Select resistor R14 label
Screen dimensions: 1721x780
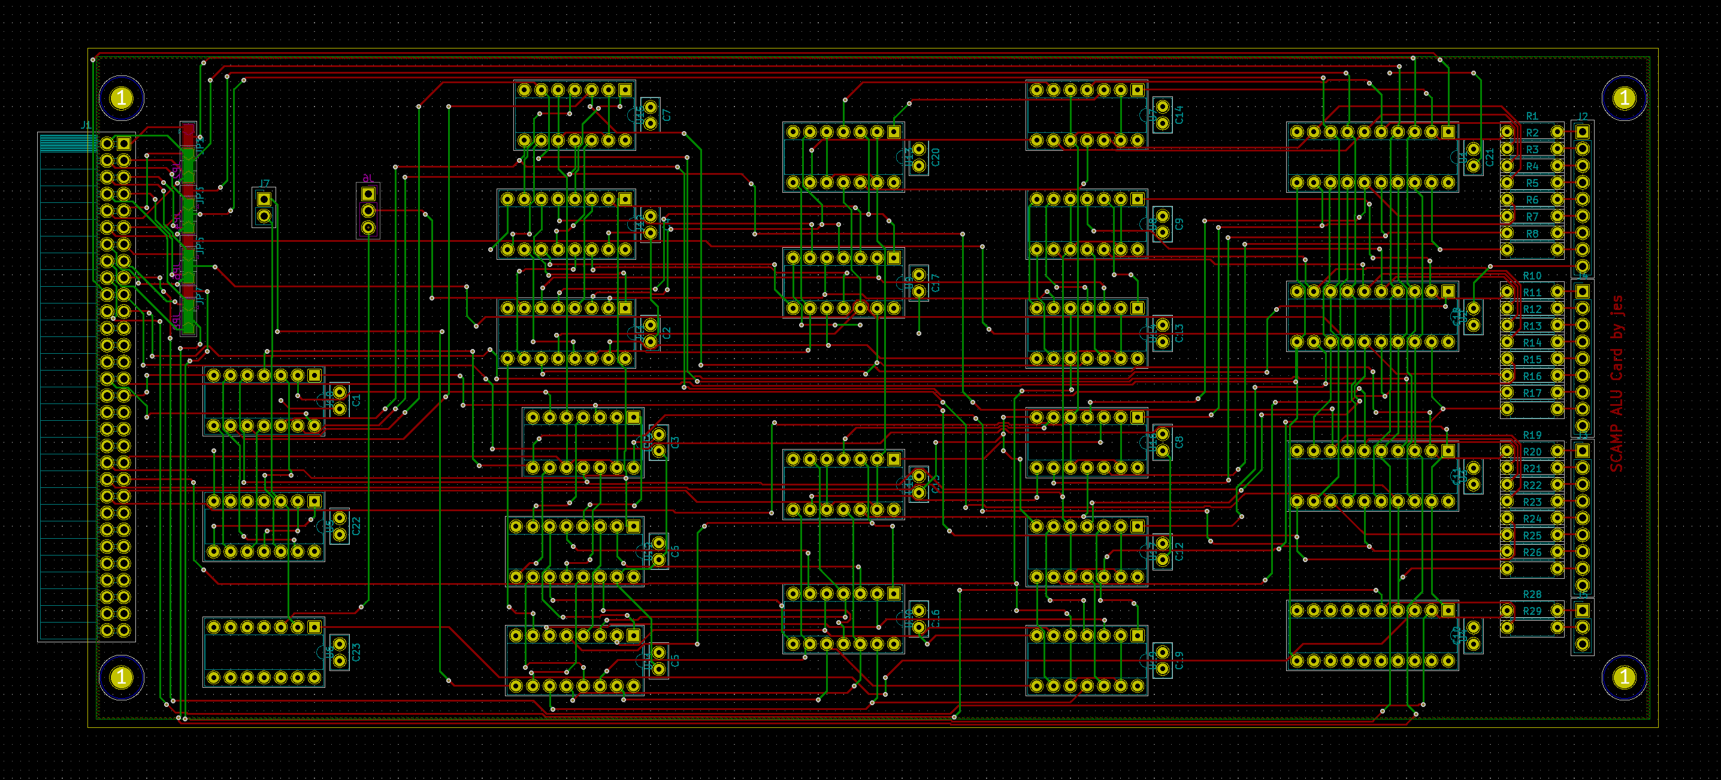click(1532, 342)
